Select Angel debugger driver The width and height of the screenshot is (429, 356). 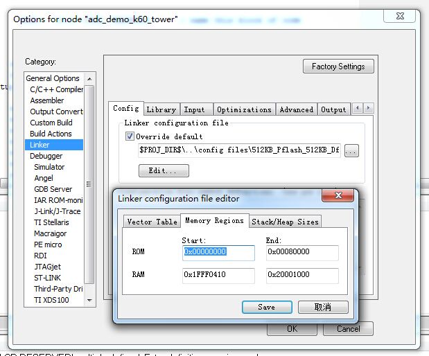[44, 178]
